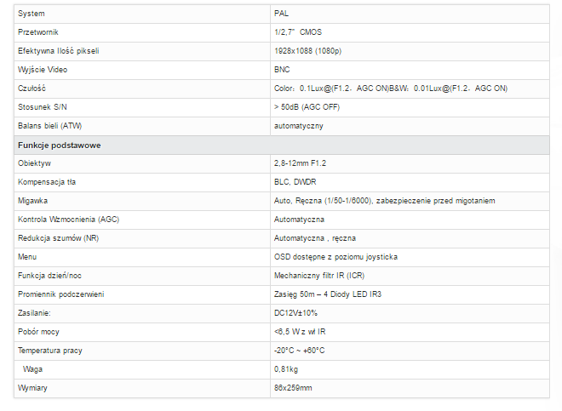Screen dimensions: 562x411
Task: Select the Redukcja szumów (NR) value
Action: [315, 238]
